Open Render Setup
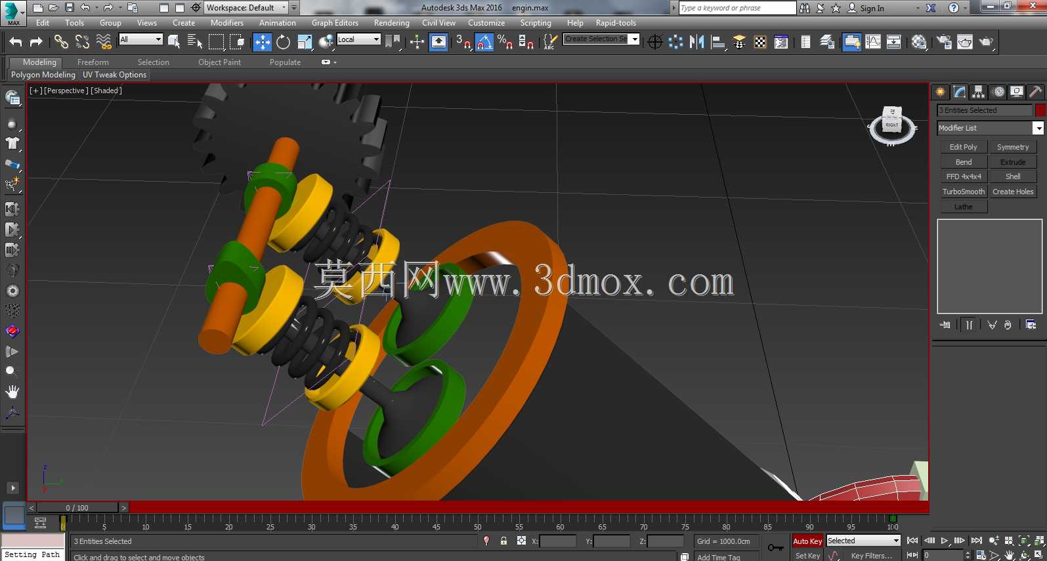Viewport: 1047px width, 561px height. pyautogui.click(x=944, y=42)
